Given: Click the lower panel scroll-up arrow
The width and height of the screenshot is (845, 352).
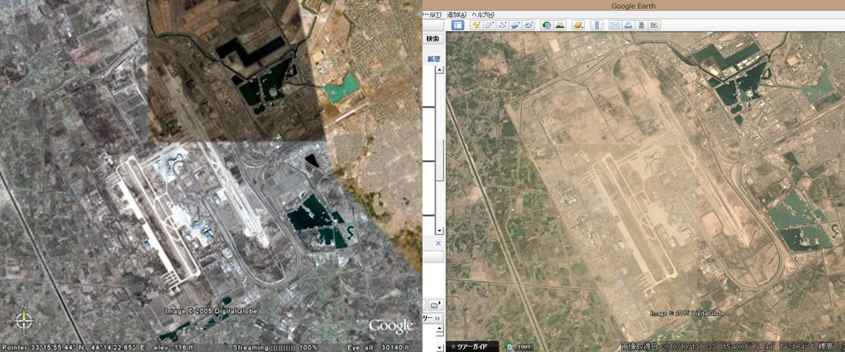Looking at the screenshot, I should click(x=440, y=329).
